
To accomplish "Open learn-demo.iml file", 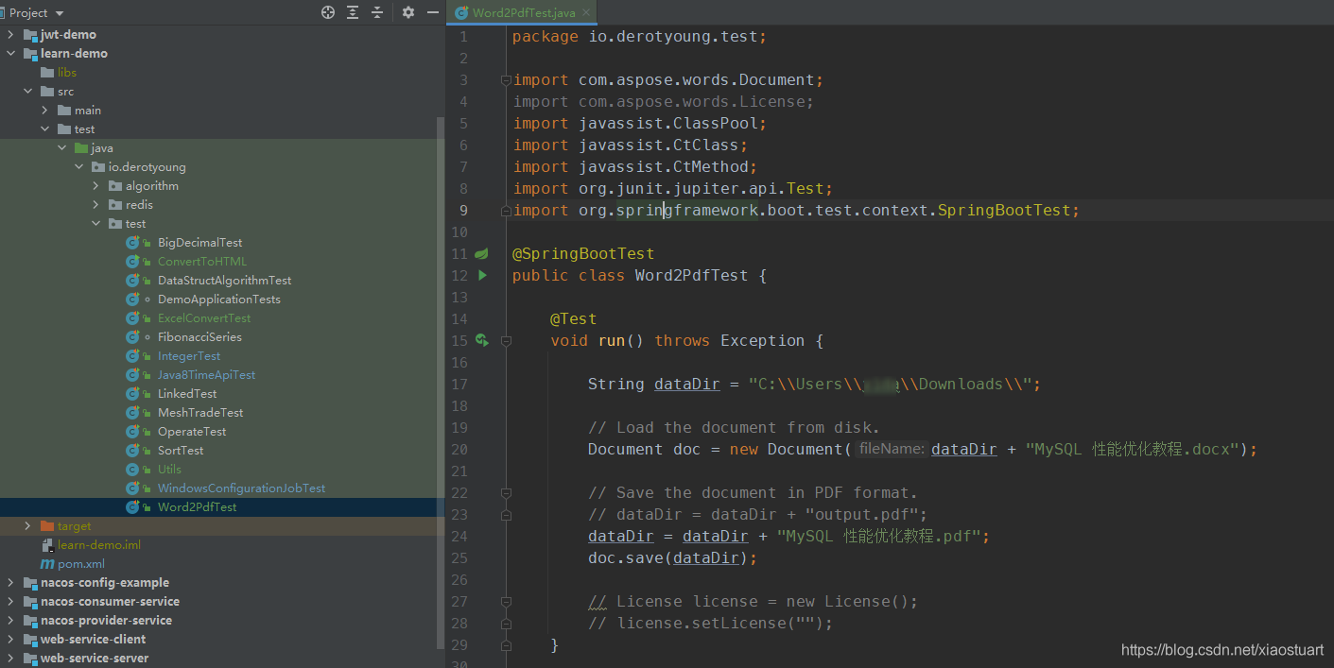I will coord(99,545).
